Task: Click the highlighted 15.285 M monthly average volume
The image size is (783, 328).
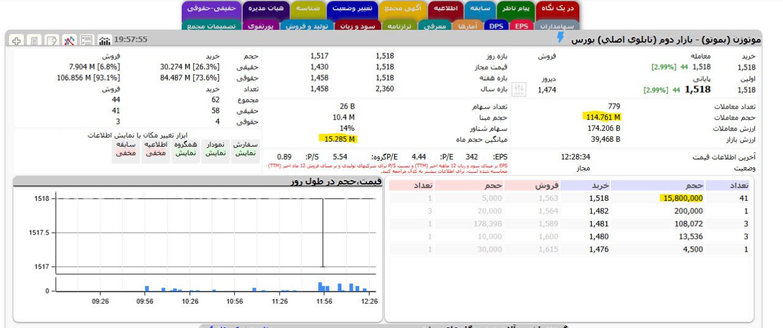Action: [340, 139]
